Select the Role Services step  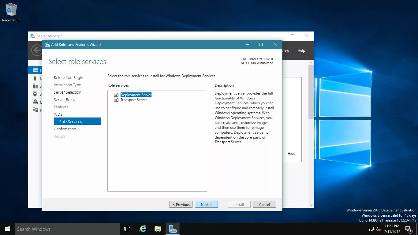click(x=77, y=121)
